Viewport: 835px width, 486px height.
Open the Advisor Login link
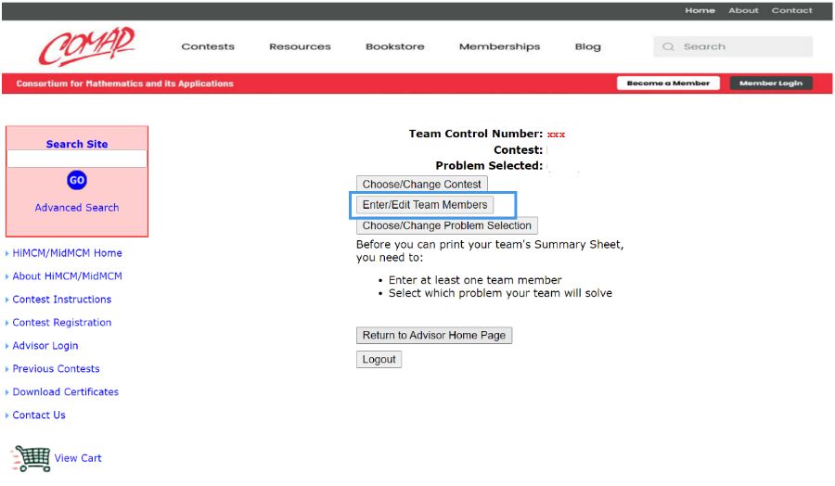click(x=45, y=346)
